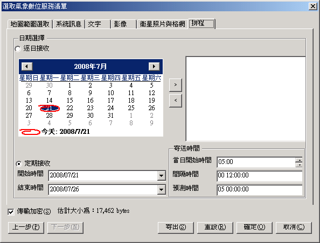Select 逐日接收 radio button
Screen dimensions: 320x243
coord(18,49)
